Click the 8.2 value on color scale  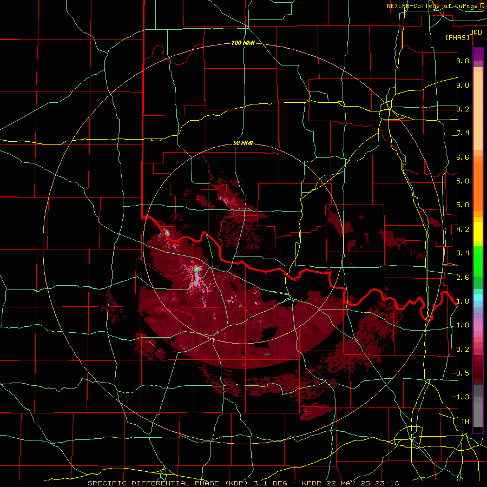(463, 109)
